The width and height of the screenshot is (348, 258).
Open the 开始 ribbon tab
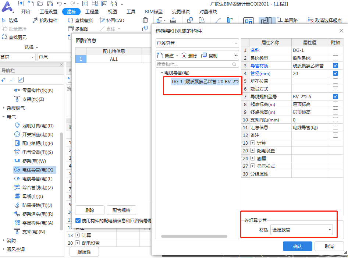[x=25, y=11]
